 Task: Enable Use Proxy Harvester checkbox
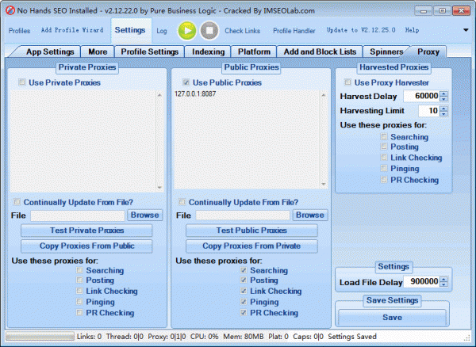(x=347, y=82)
